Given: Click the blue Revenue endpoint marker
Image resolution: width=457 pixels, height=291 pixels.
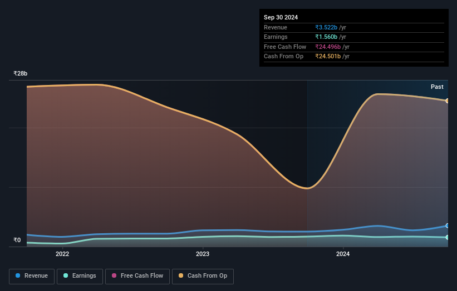Looking at the screenshot, I should click(x=448, y=226).
